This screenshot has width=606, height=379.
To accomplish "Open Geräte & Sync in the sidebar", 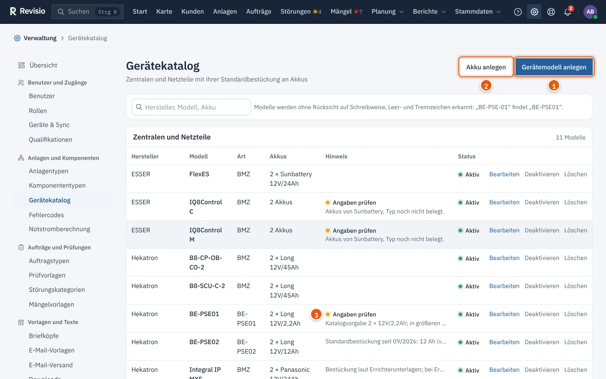I will [49, 125].
